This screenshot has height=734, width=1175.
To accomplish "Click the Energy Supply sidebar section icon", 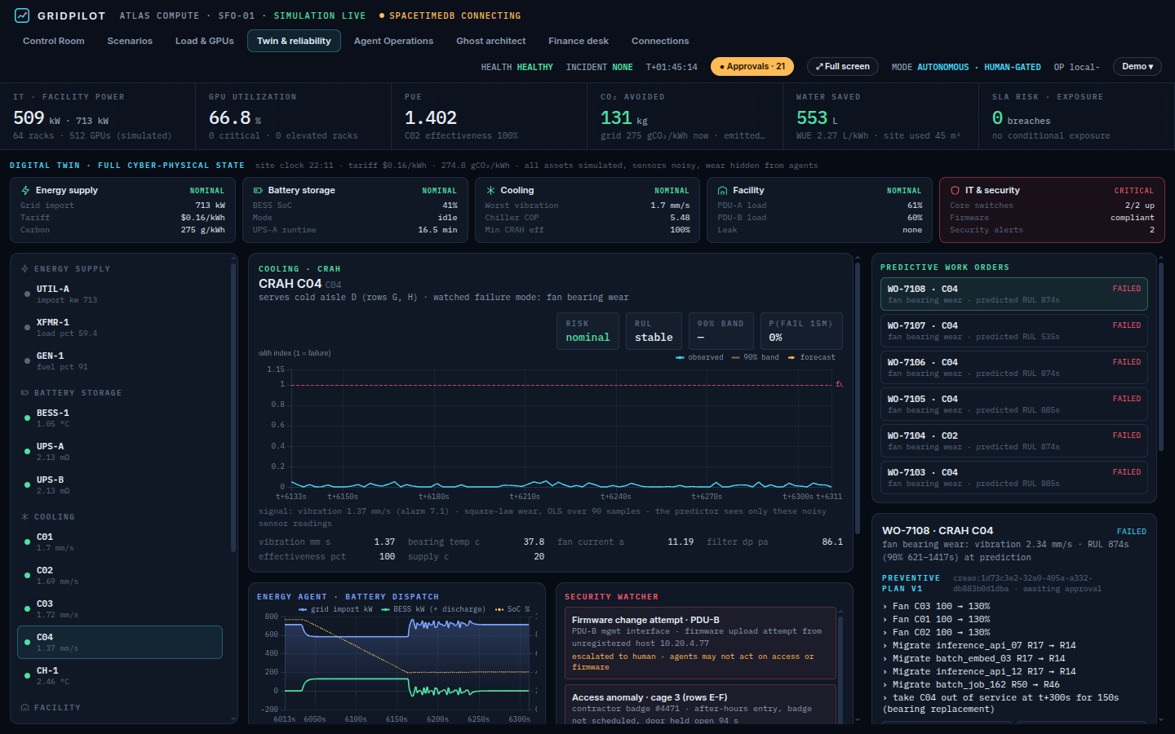I will (x=24, y=268).
